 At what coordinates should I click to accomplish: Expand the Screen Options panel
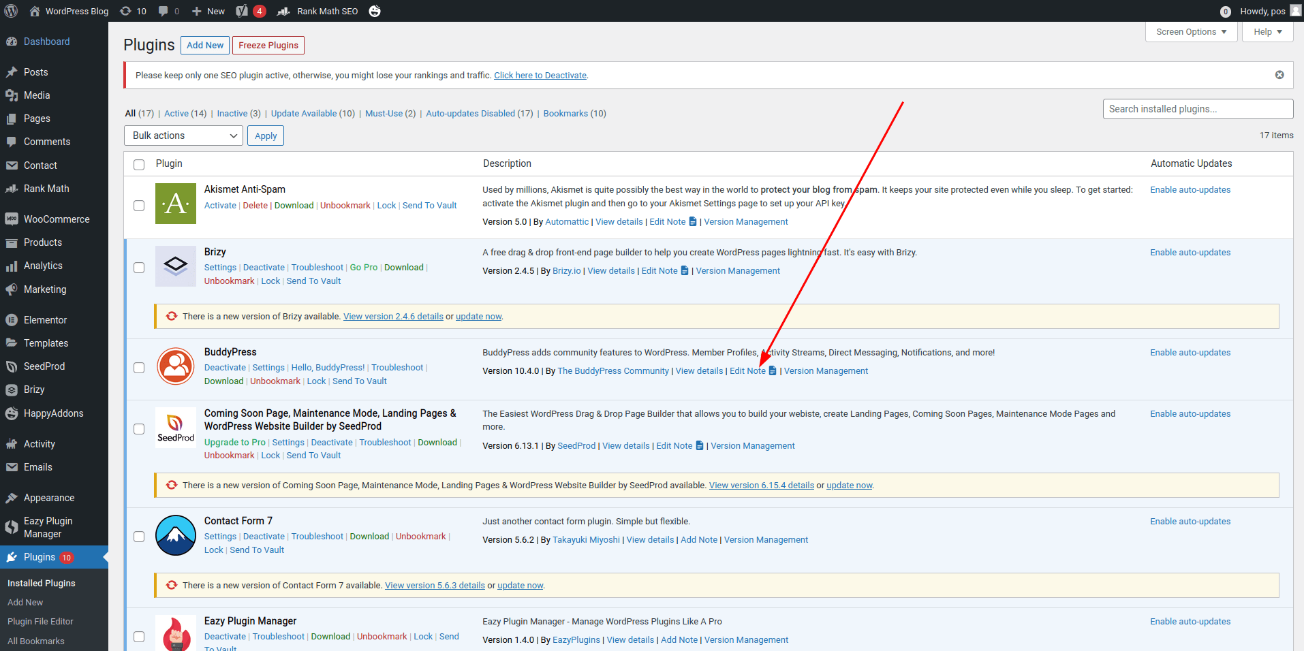tap(1192, 32)
